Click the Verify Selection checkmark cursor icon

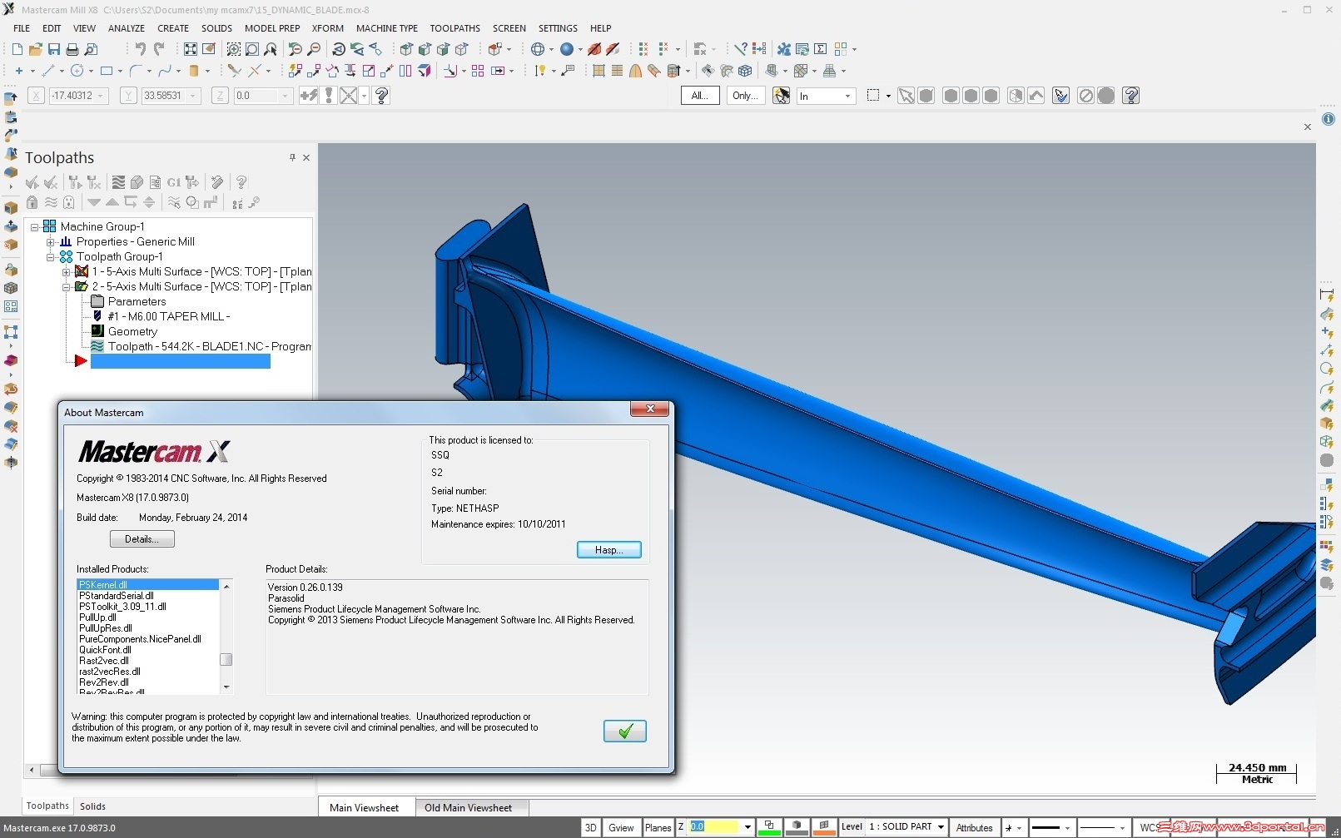point(1060,96)
